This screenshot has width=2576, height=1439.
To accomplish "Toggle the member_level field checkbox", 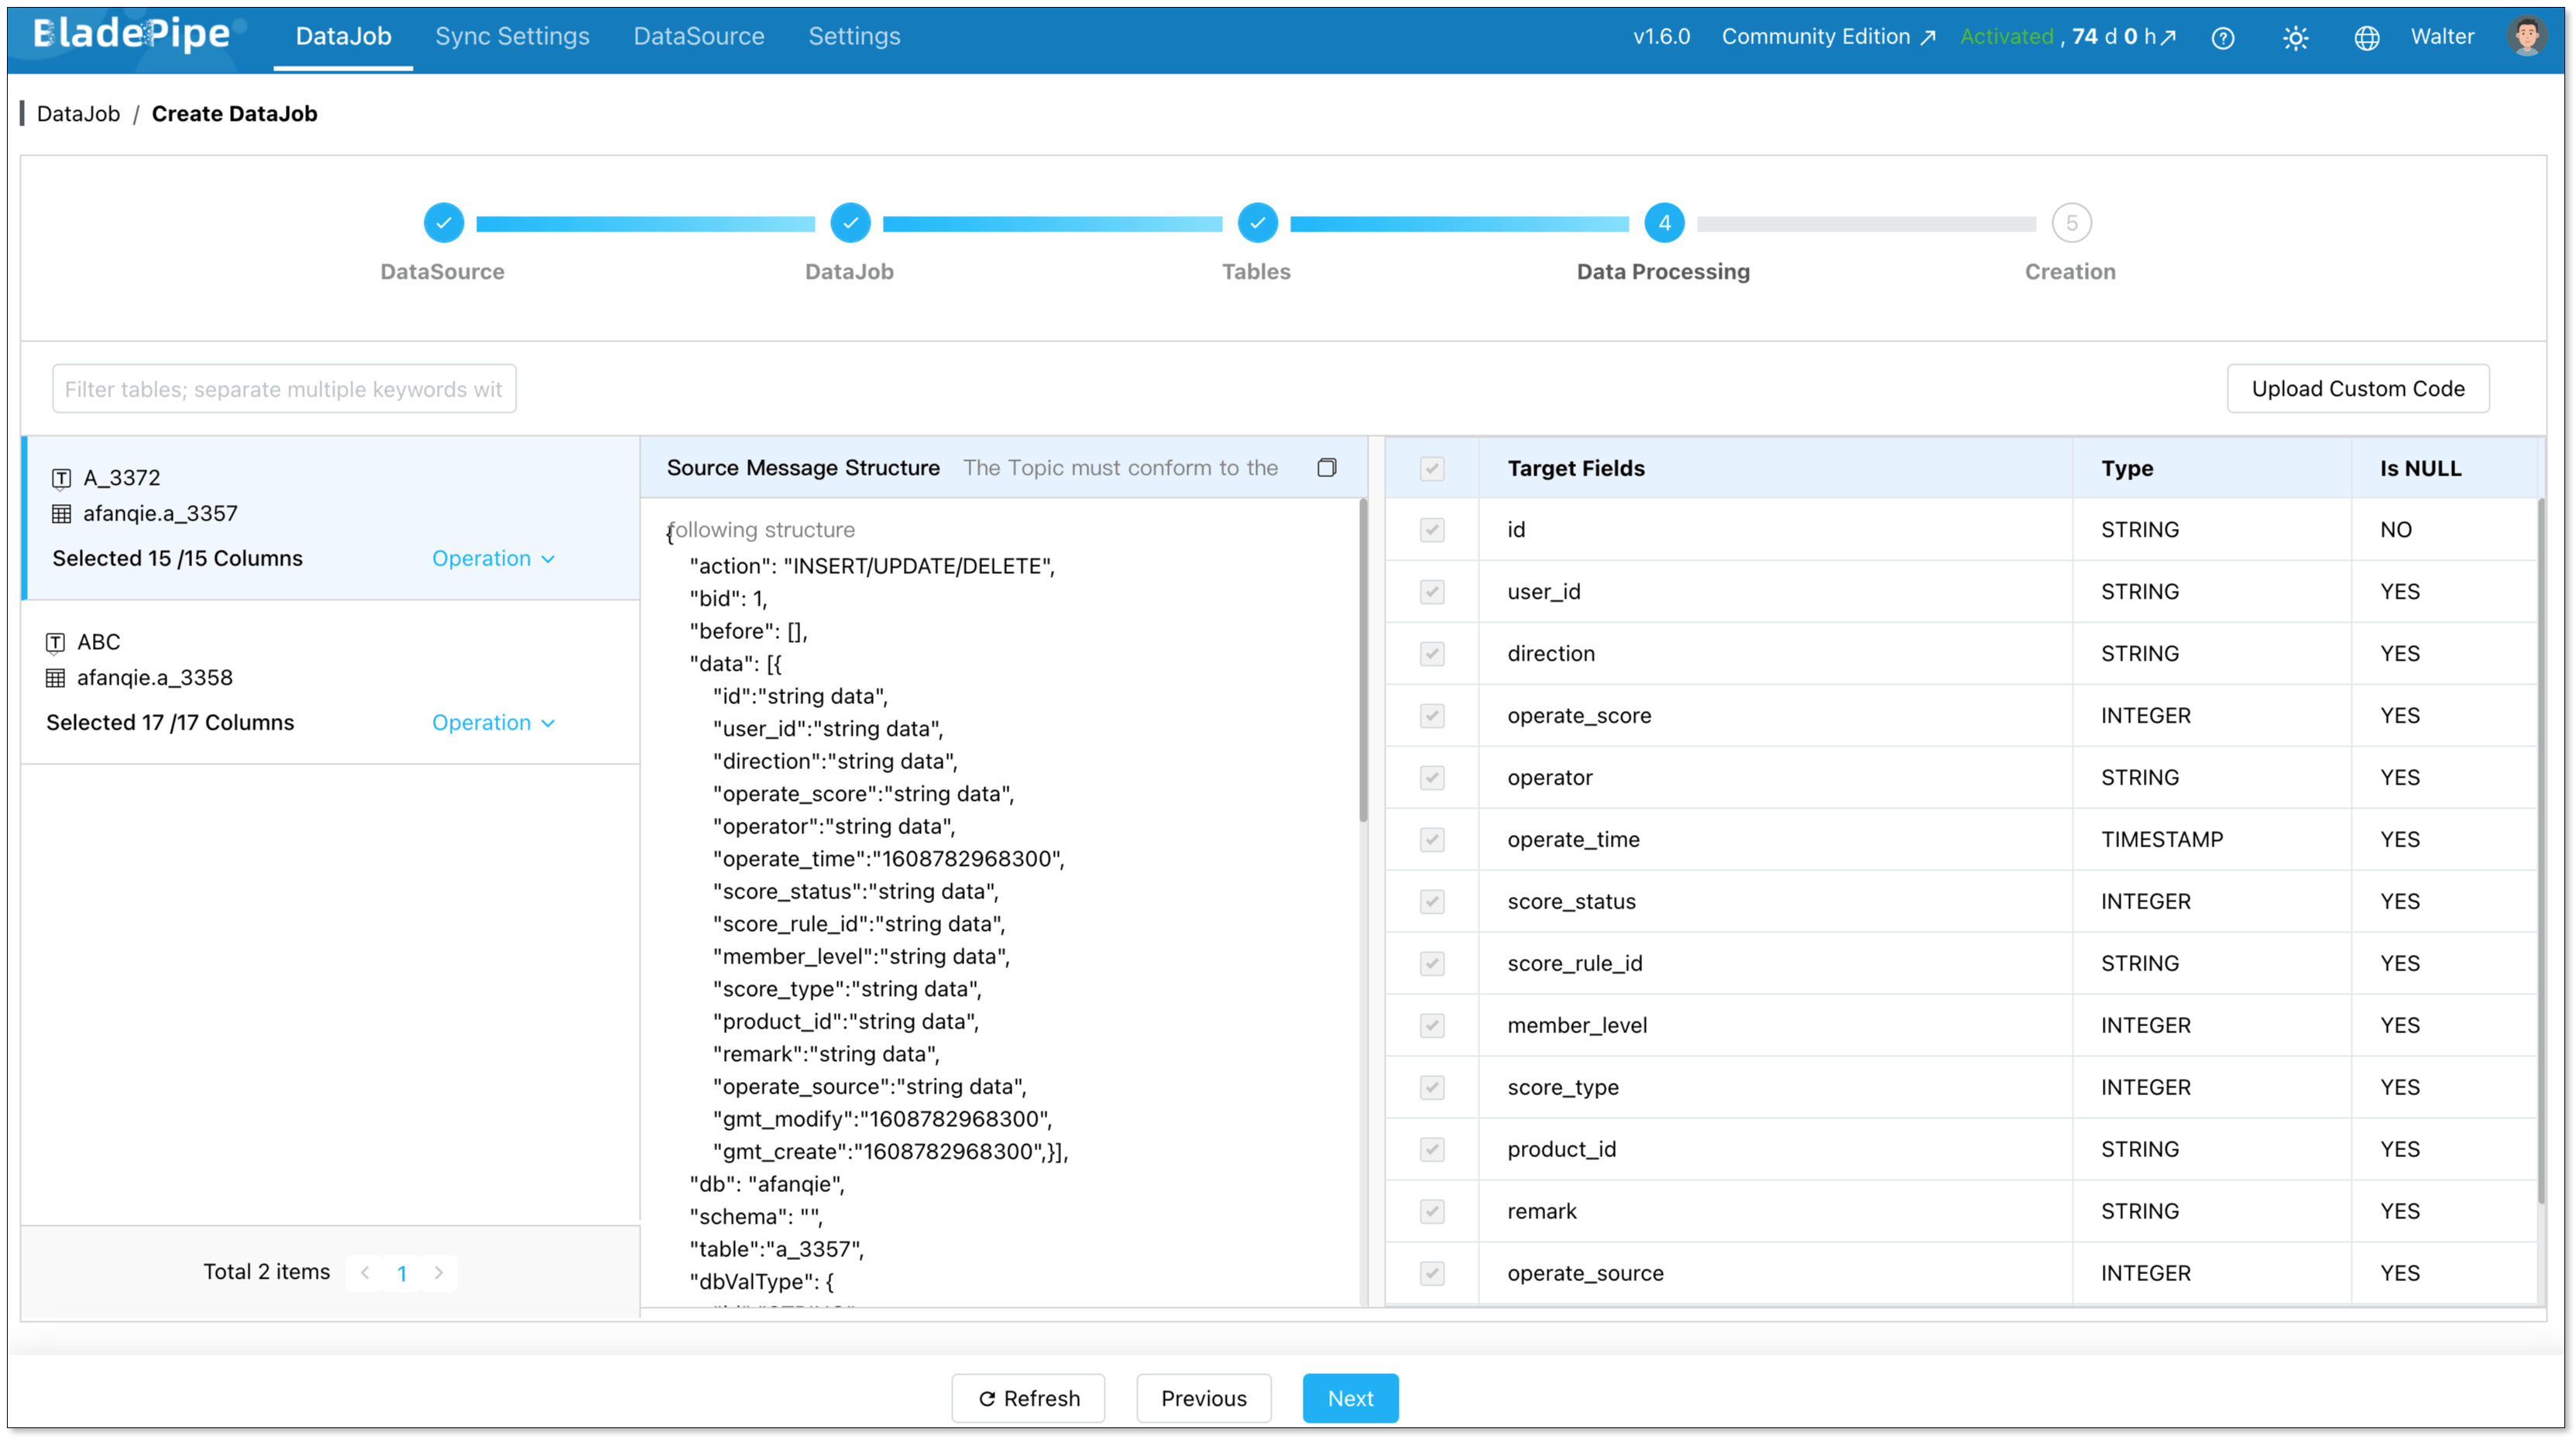I will click(x=1432, y=1025).
